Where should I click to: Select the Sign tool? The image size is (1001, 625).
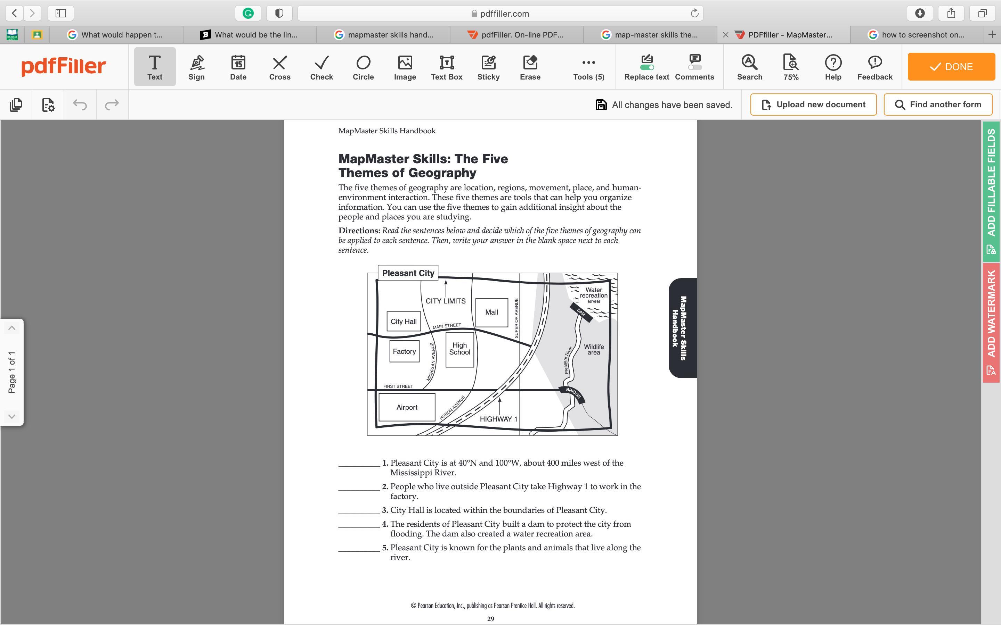click(x=196, y=67)
